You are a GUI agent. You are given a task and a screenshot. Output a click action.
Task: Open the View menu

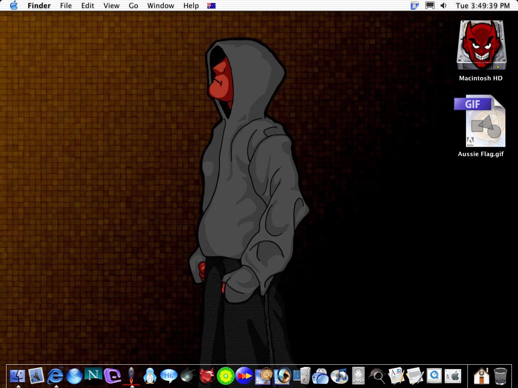click(111, 6)
